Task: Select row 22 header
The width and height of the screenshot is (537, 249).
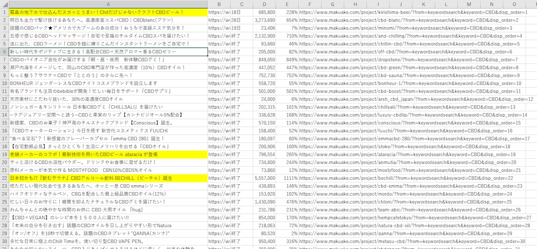Action: tap(4, 178)
